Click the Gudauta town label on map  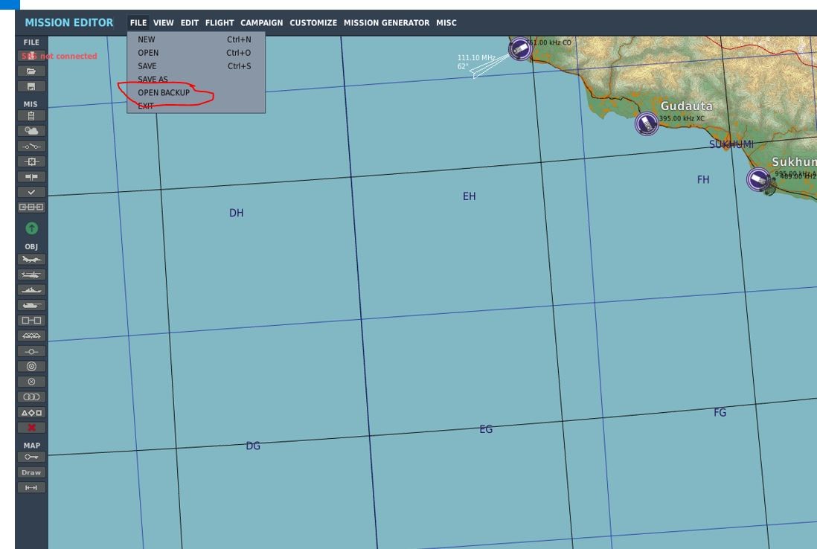(x=686, y=106)
